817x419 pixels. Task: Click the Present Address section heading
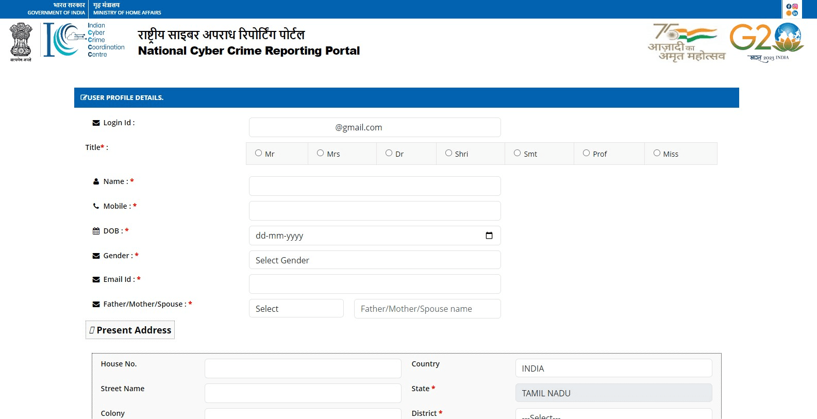pos(130,330)
